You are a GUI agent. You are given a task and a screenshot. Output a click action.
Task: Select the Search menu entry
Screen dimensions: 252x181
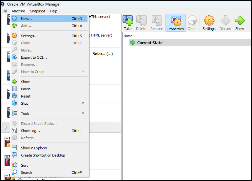[x=49, y=173]
